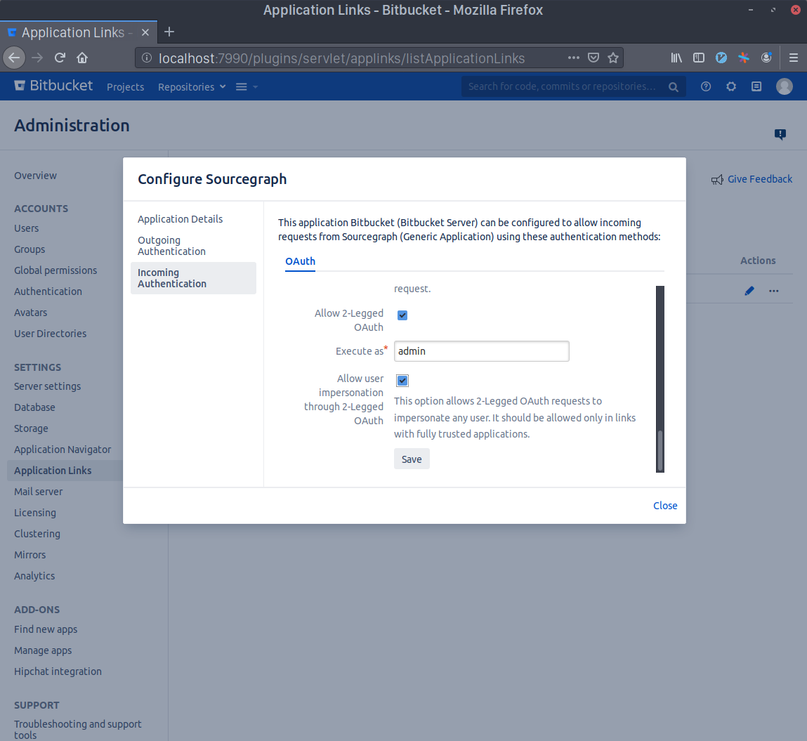Open User Directories page
The height and width of the screenshot is (741, 807).
click(50, 334)
